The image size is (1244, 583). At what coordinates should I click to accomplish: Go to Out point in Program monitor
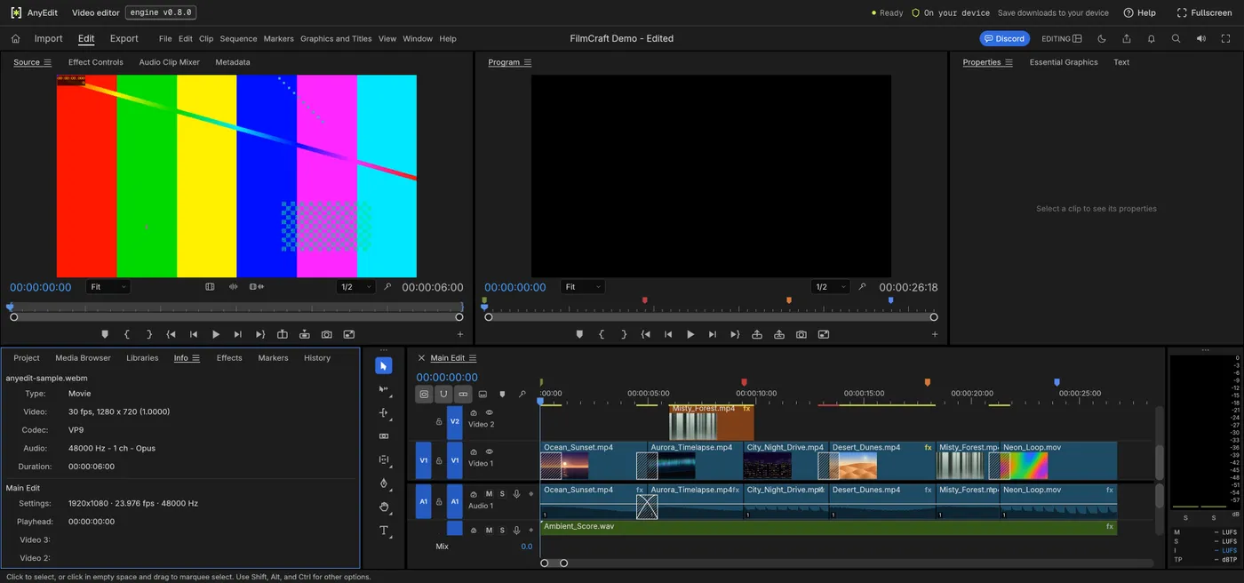pos(735,334)
